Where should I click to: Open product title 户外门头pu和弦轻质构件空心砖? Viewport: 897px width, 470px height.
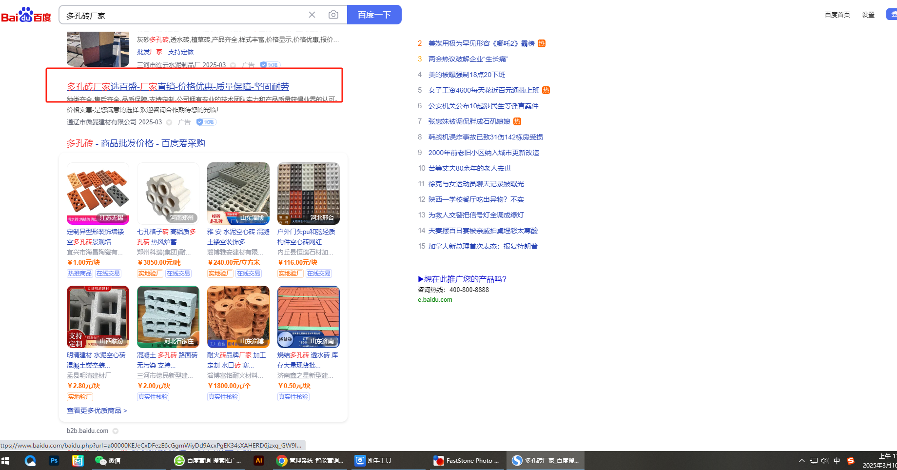tap(306, 237)
